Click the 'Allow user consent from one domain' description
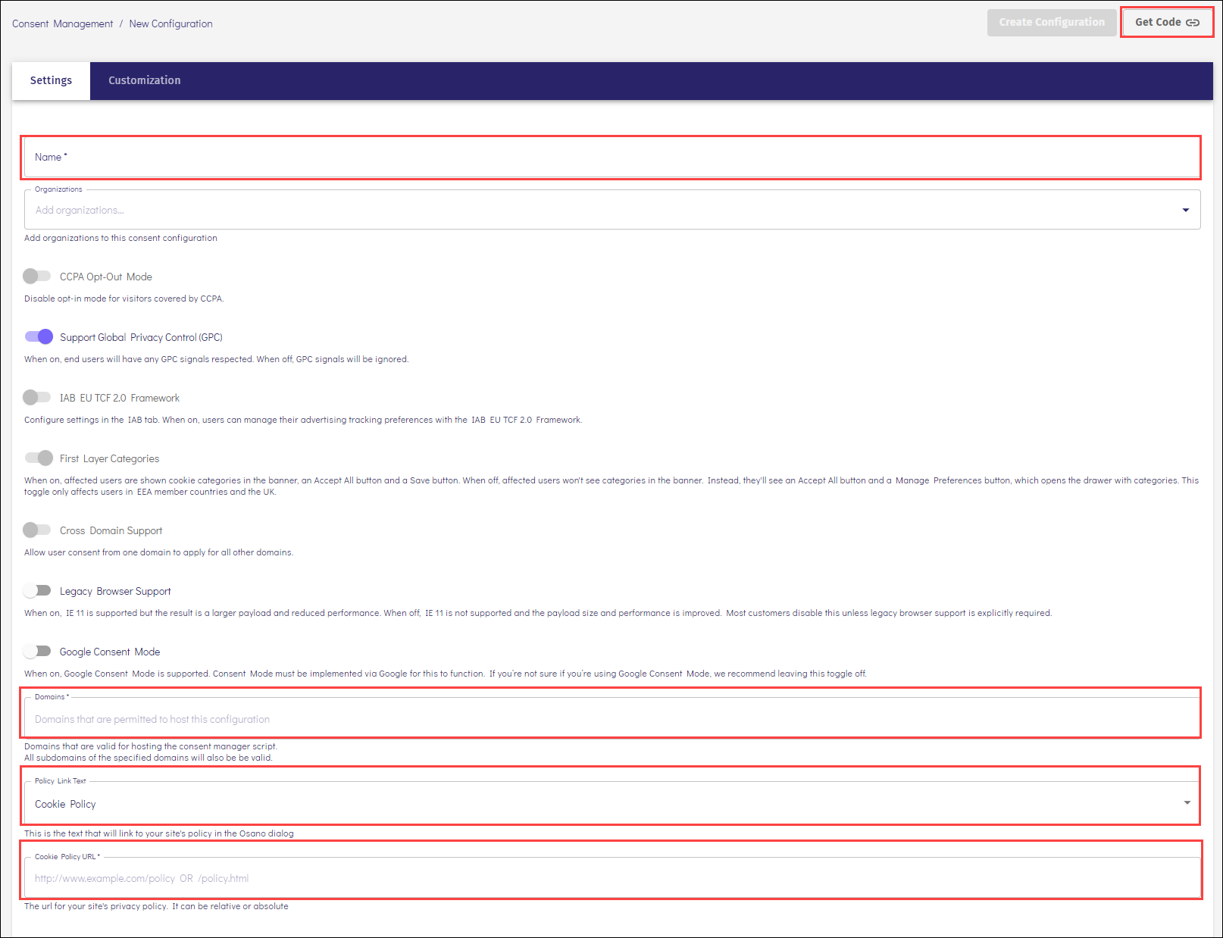Screen dimensions: 1223x938 click(158, 552)
